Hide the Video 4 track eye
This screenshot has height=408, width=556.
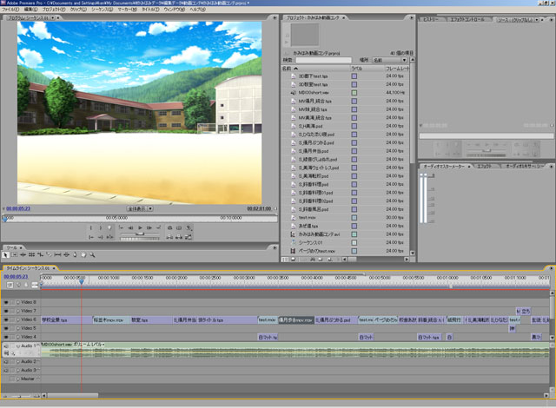(6, 337)
